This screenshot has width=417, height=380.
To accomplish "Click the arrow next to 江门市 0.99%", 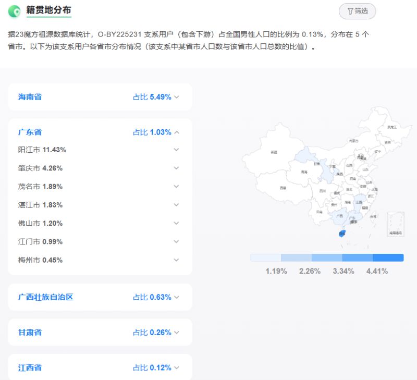I will 176,241.
